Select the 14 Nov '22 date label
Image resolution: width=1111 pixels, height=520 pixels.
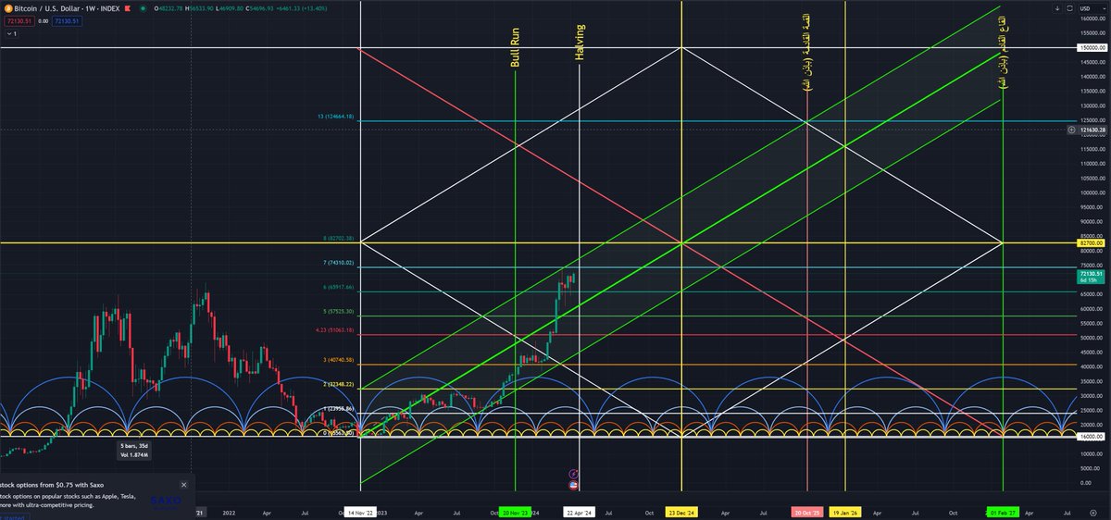[360, 512]
